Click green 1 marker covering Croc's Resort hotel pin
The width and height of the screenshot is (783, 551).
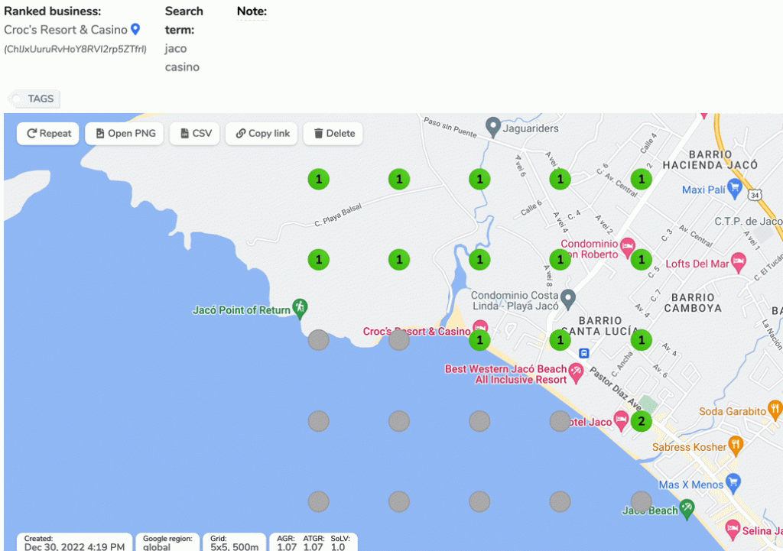[x=479, y=340]
